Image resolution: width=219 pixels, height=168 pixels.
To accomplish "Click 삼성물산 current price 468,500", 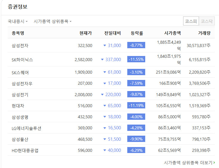I will (85, 139).
